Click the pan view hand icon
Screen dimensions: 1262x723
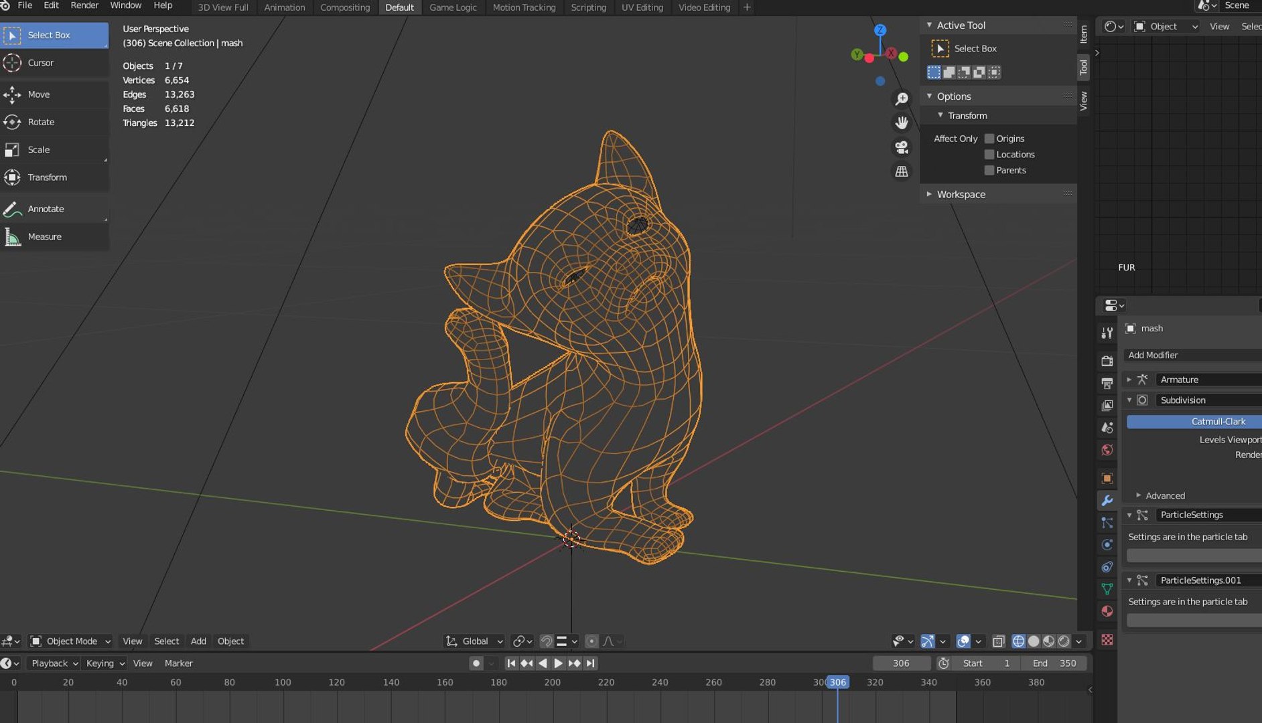[x=902, y=123]
